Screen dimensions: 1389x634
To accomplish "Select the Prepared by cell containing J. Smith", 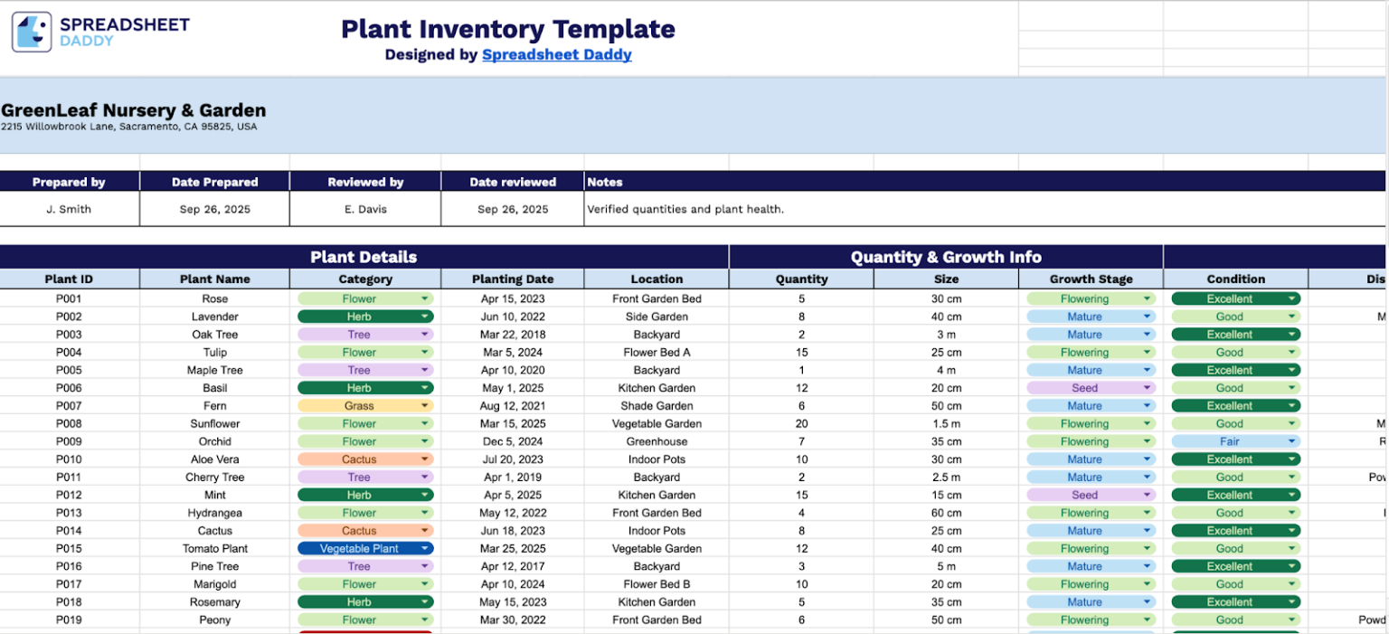I will point(69,209).
